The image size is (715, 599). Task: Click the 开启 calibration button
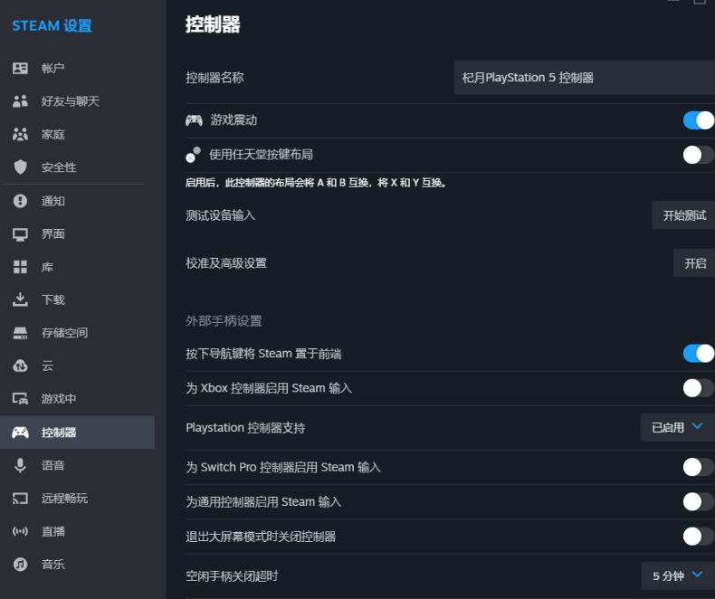click(694, 263)
